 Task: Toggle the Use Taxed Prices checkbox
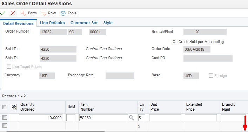9,66
